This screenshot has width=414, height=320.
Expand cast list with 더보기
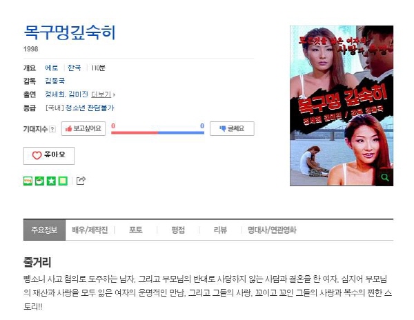[103, 94]
